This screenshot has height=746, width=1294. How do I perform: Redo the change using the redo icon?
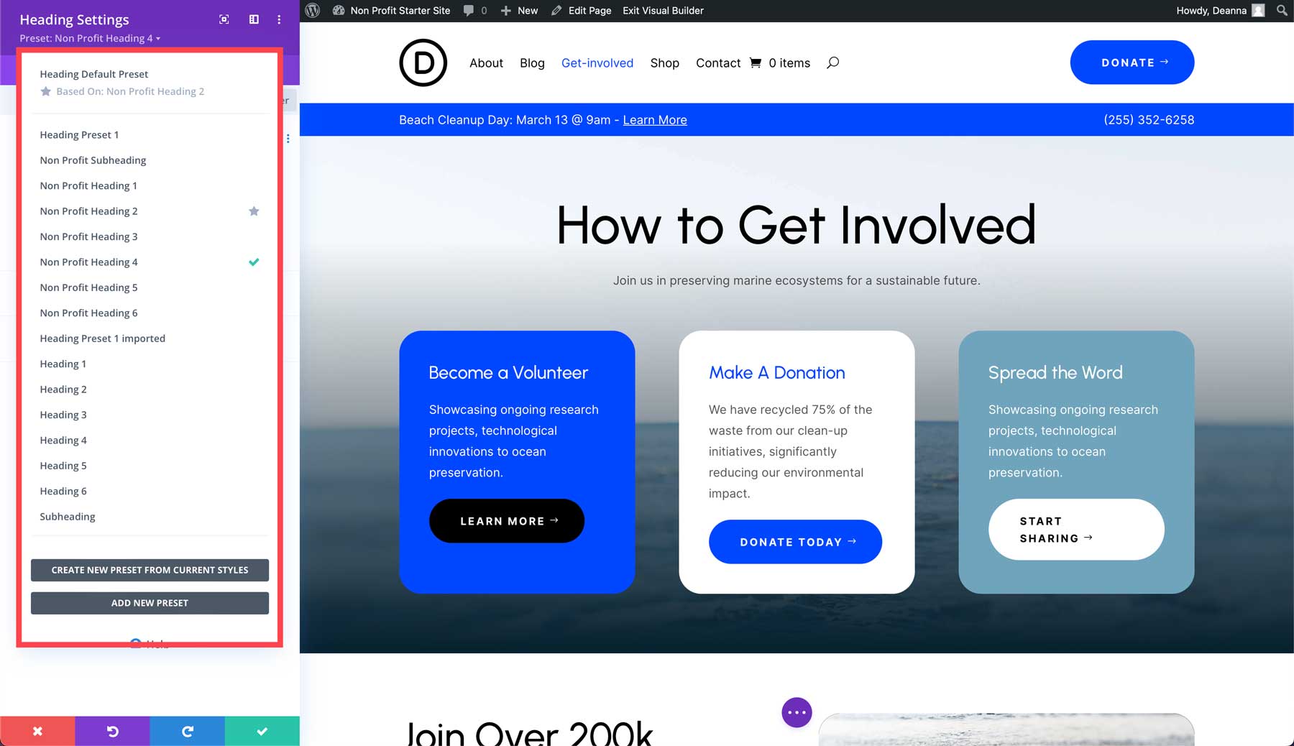click(187, 731)
